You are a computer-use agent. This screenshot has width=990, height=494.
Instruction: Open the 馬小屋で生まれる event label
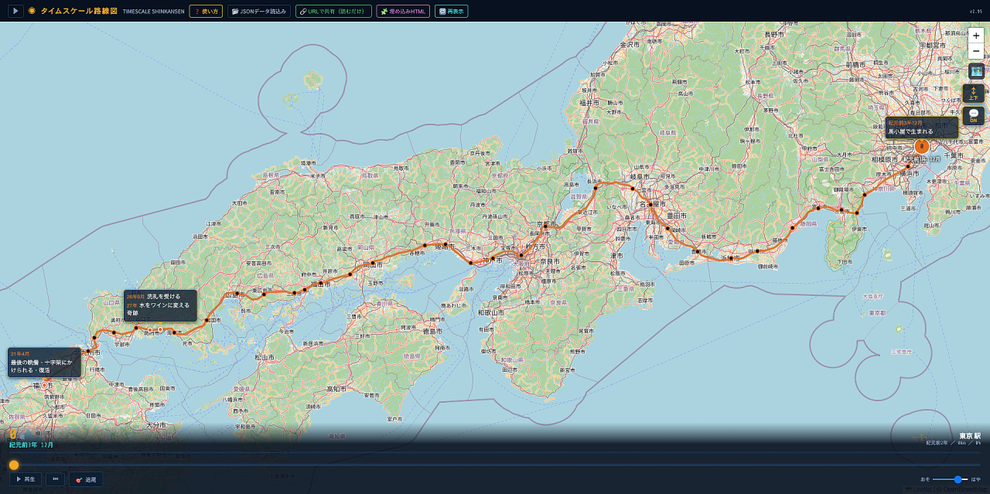[922, 128]
